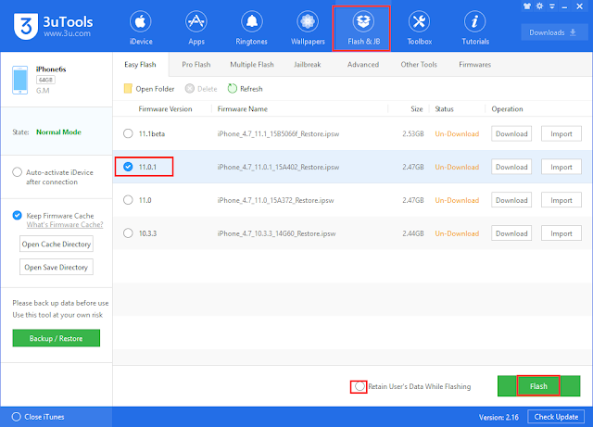Open the Tutorials section
Screen dimensions: 593x427
click(x=475, y=29)
